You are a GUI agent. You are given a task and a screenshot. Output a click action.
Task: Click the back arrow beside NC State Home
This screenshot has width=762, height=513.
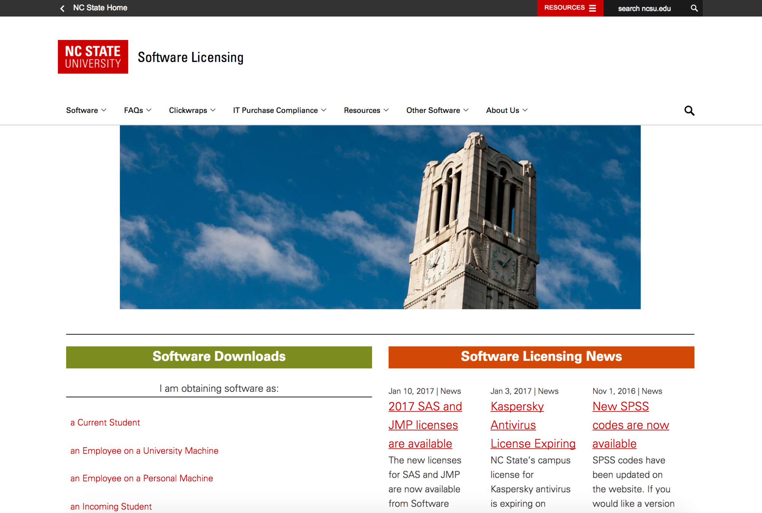[62, 8]
